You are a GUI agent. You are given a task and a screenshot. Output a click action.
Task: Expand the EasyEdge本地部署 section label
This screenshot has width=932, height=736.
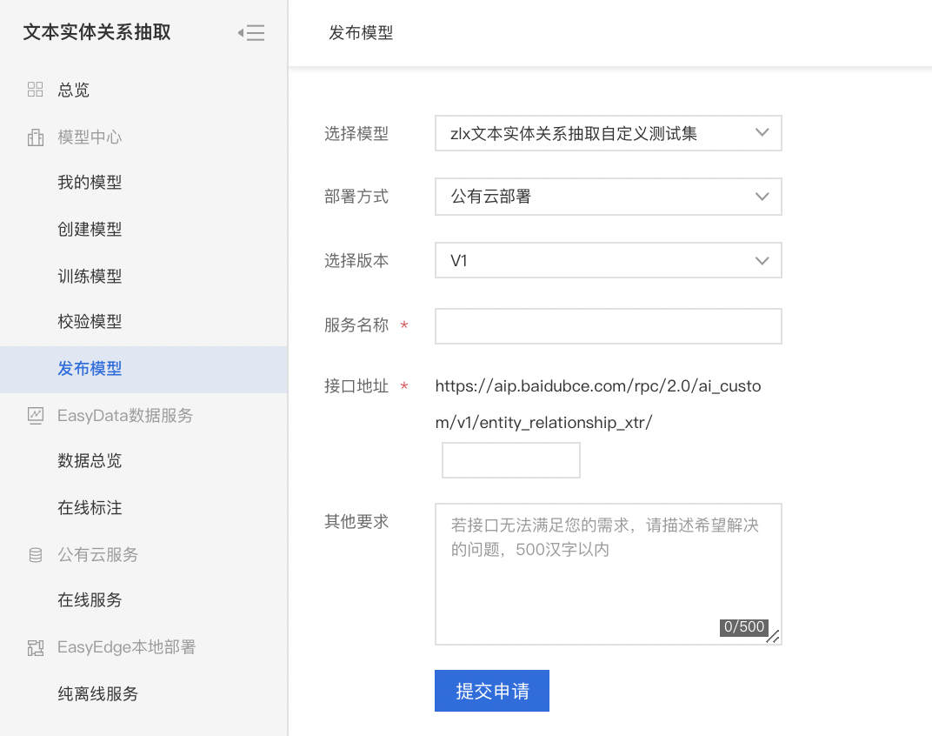pyautogui.click(x=127, y=647)
